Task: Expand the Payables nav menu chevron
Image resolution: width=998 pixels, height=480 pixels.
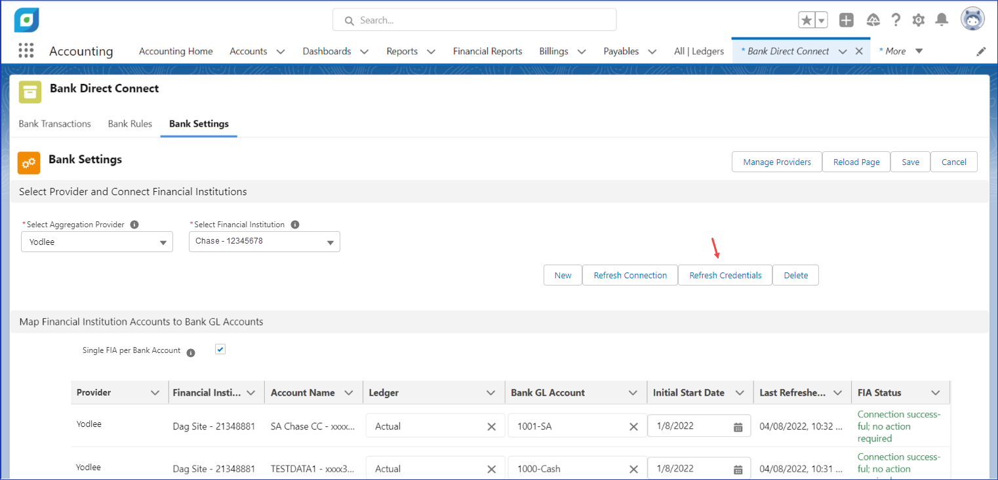Action: click(652, 52)
